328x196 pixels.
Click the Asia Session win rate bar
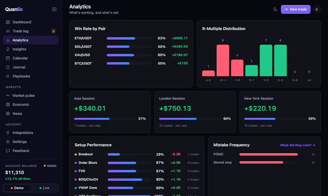click(105, 119)
